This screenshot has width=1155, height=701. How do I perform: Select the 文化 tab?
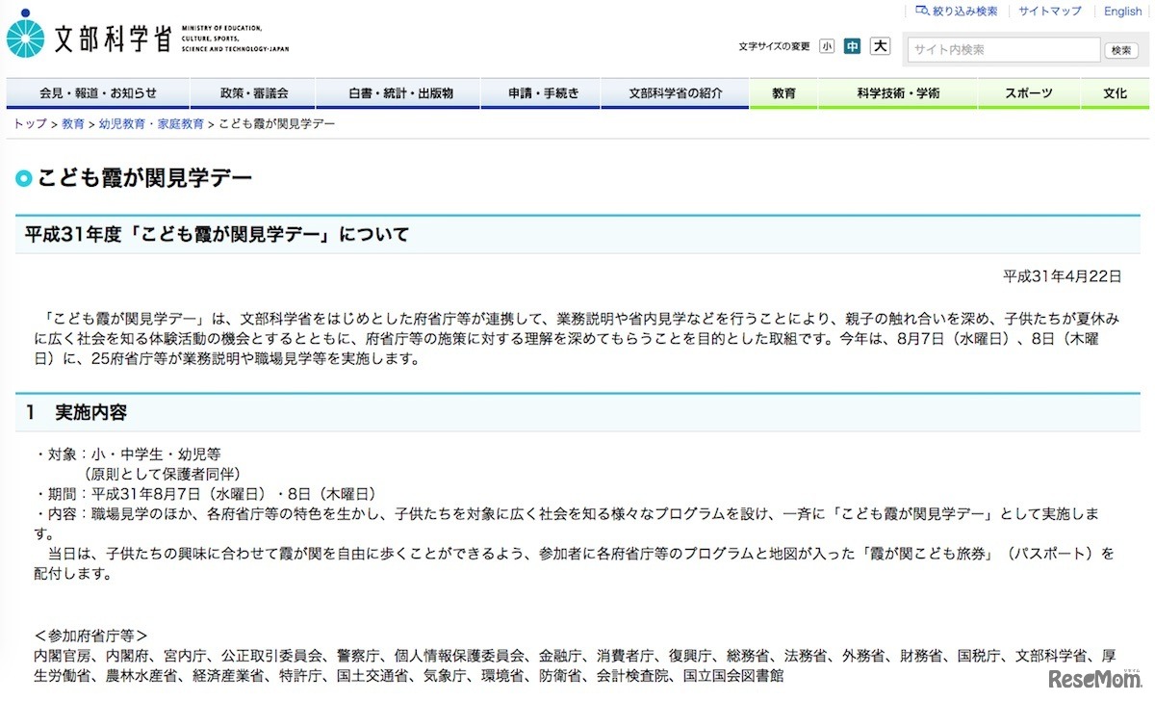click(1115, 93)
